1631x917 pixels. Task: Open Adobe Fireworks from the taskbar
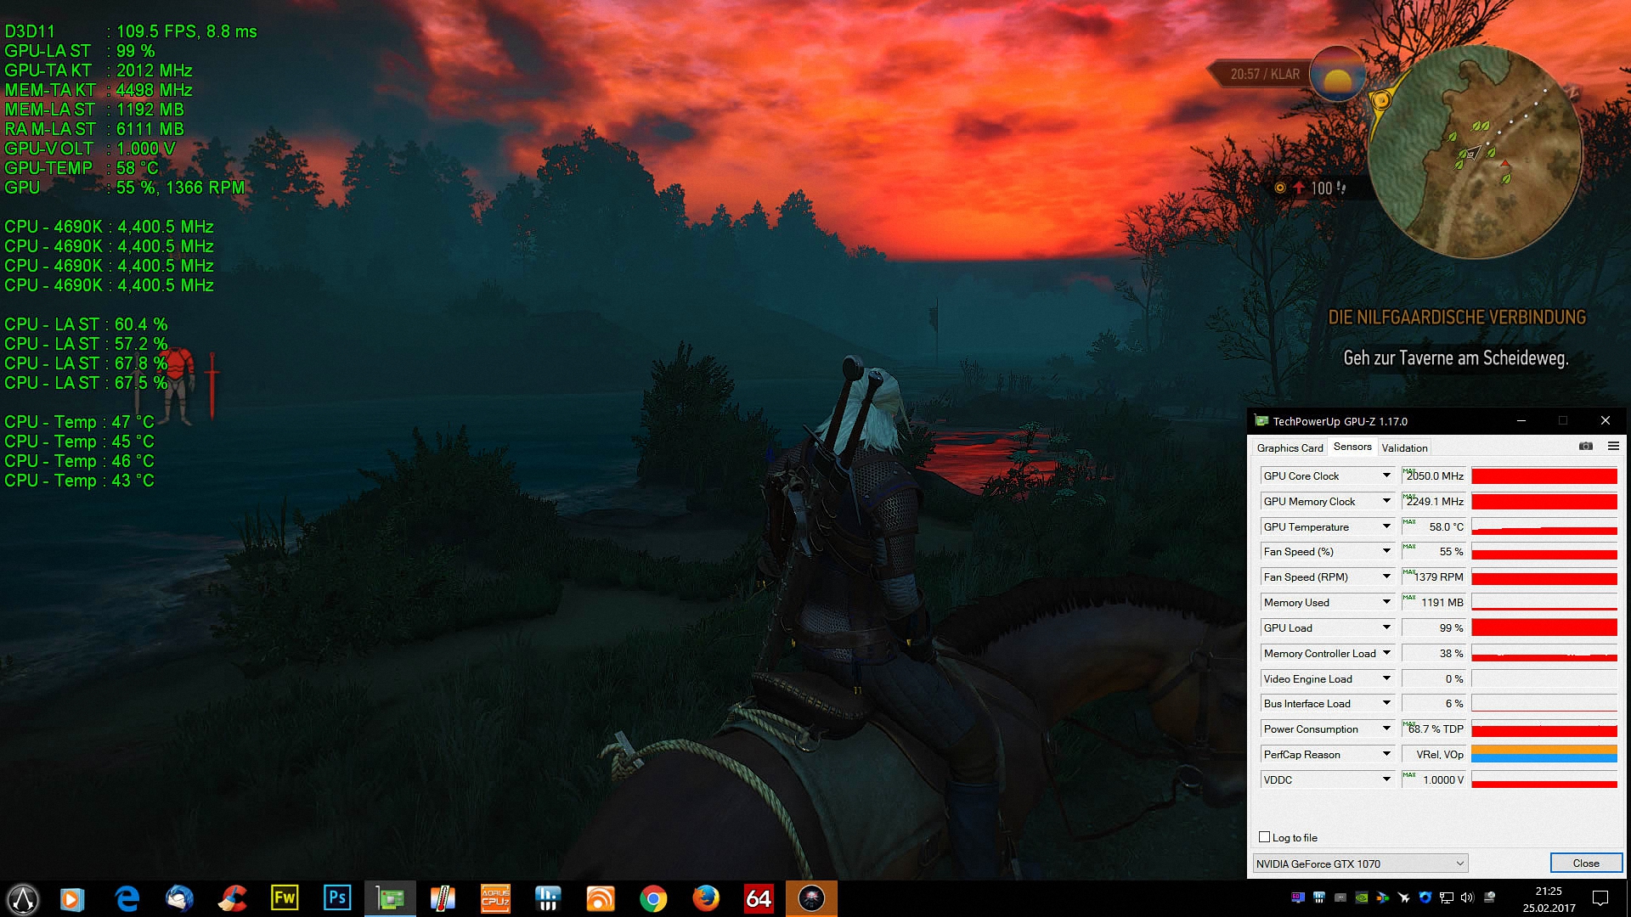point(285,898)
